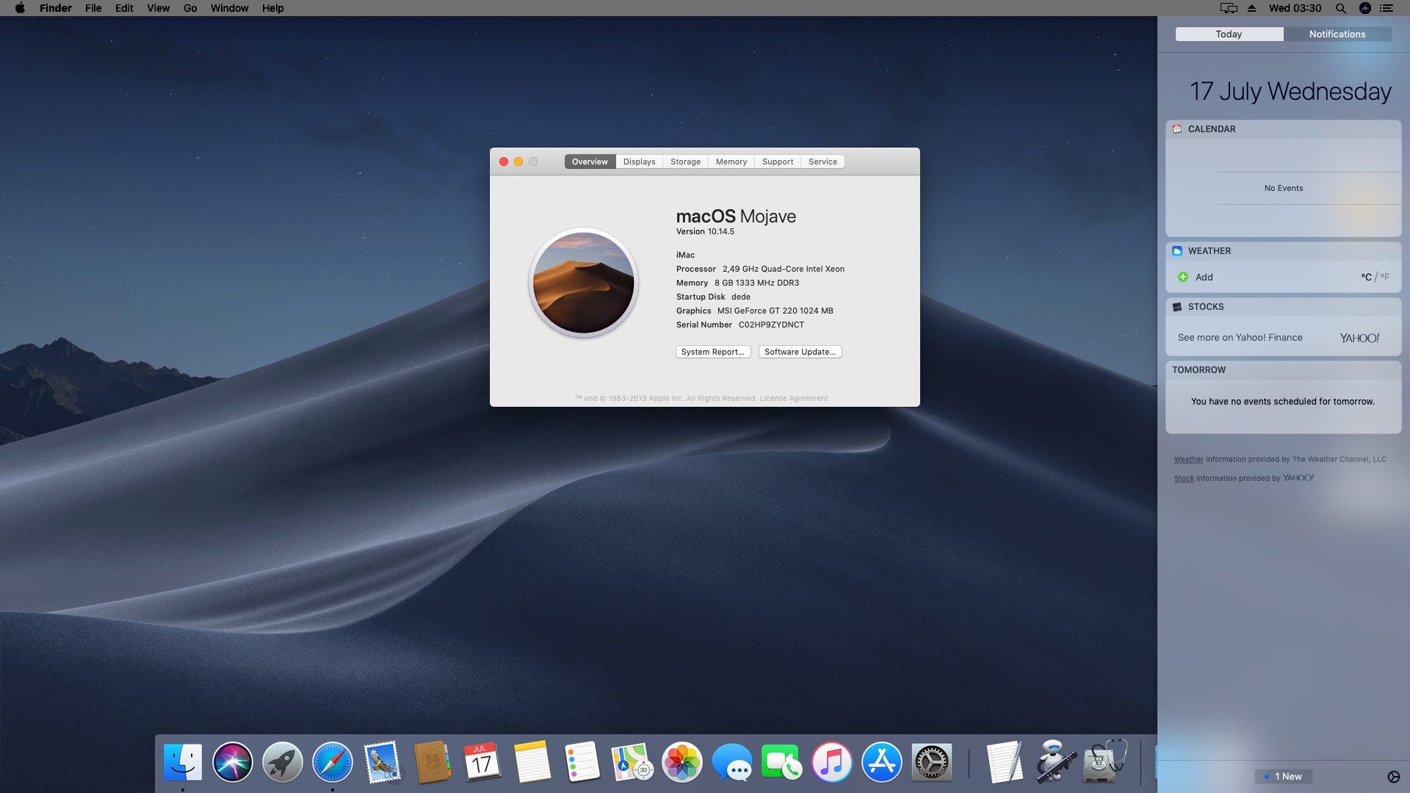The height and width of the screenshot is (793, 1410).
Task: Open iTunes music app in dock
Action: click(832, 762)
